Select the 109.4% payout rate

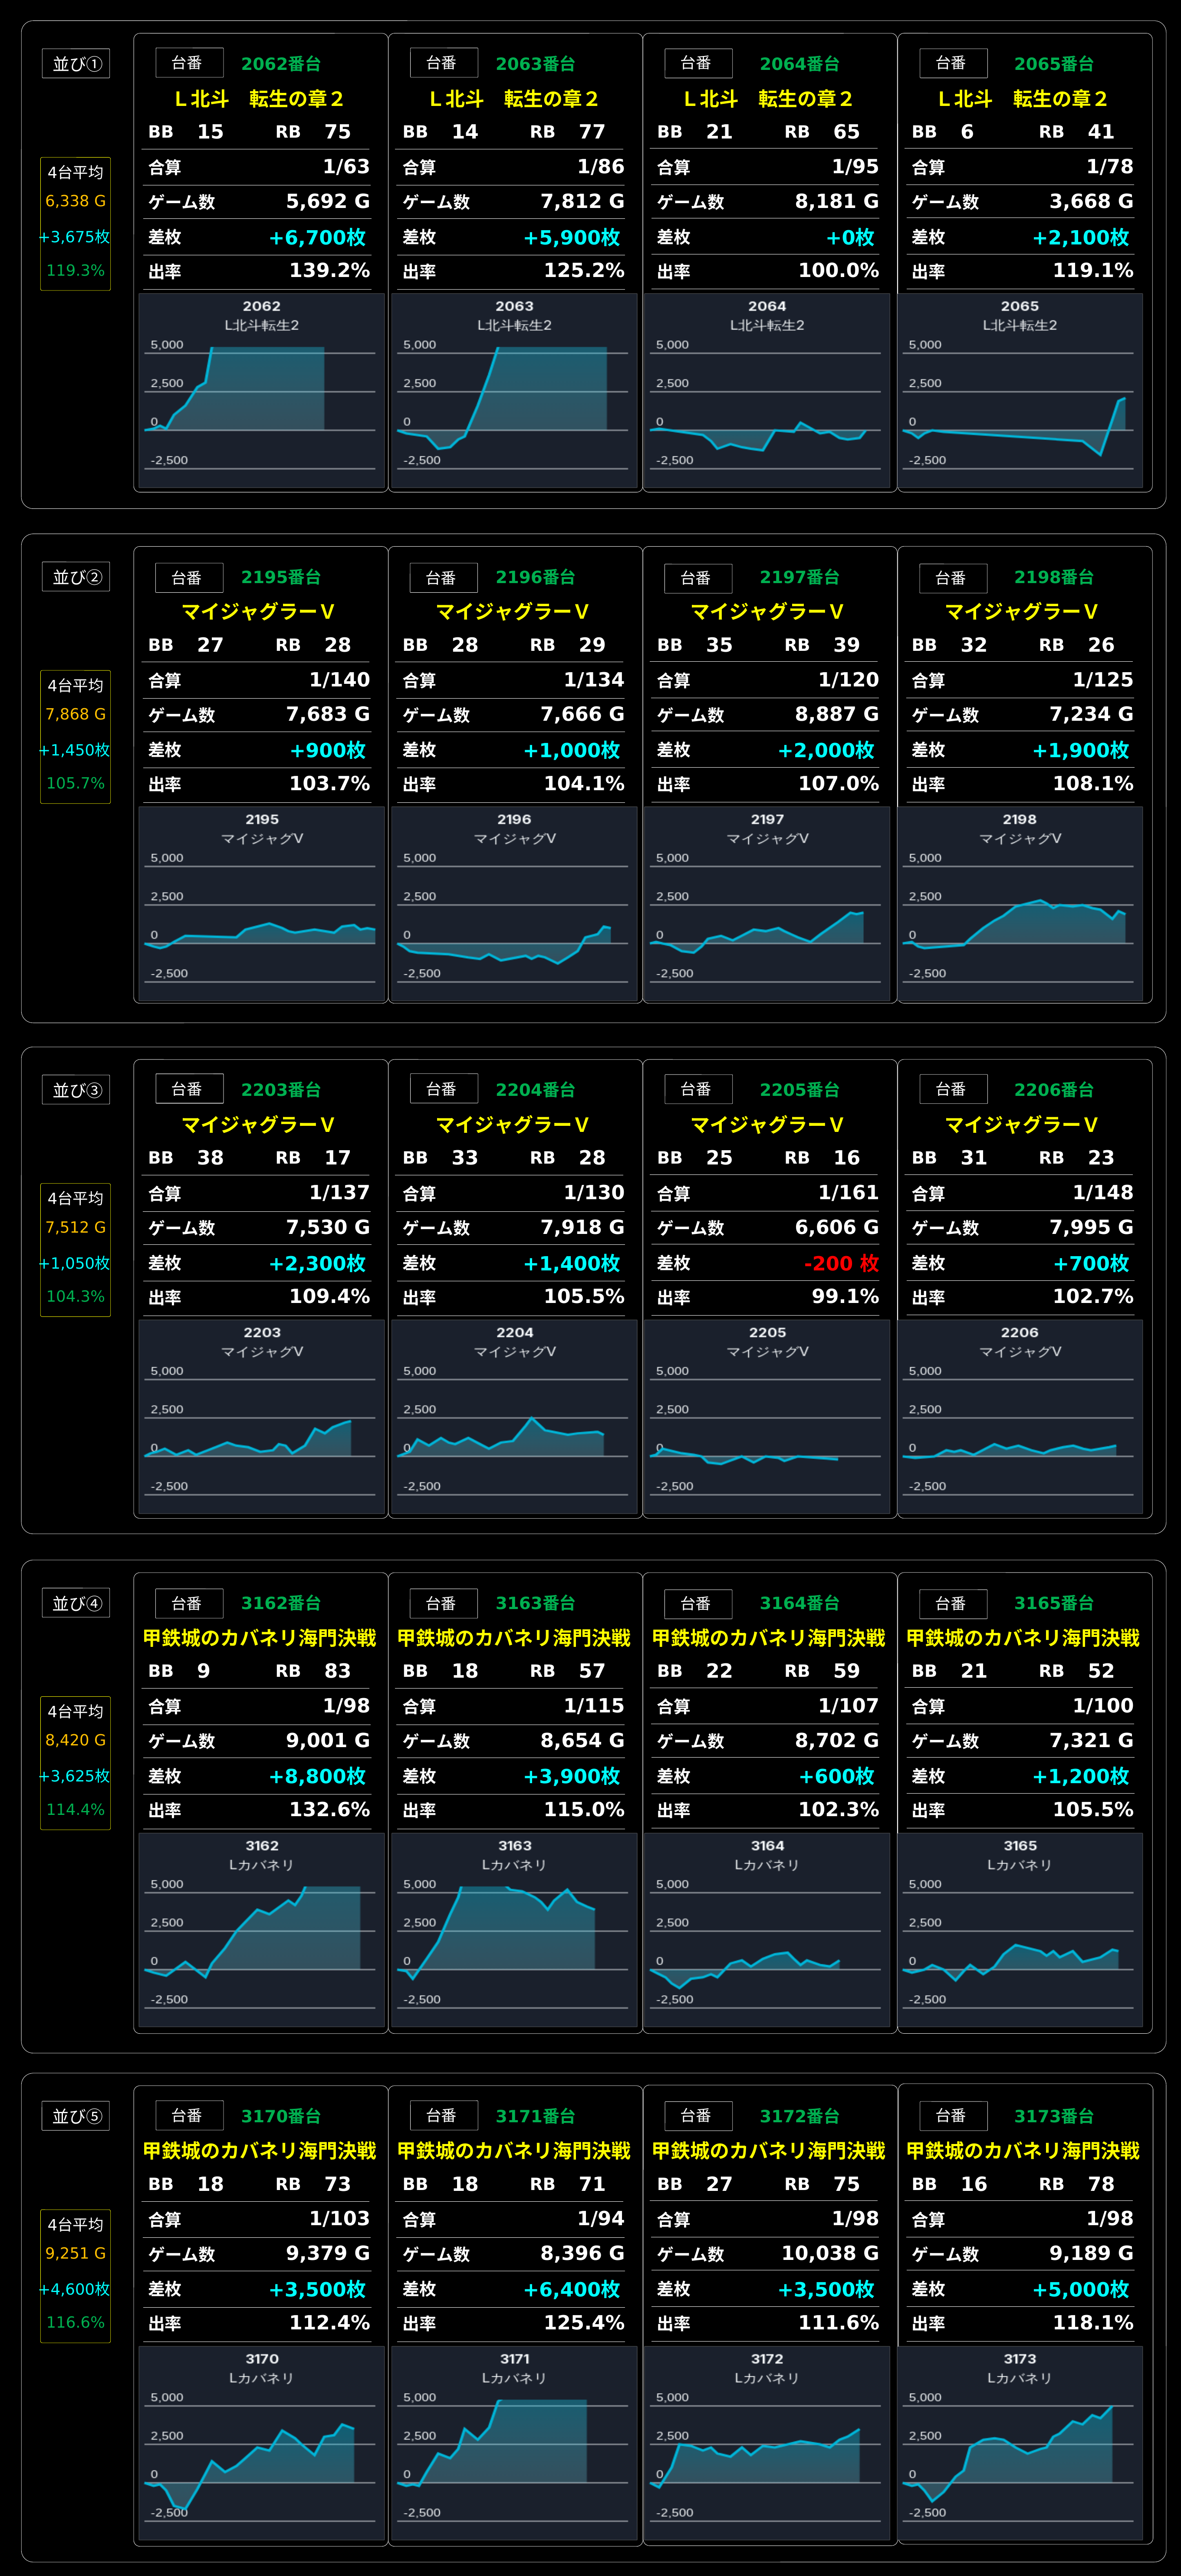tap(330, 1297)
